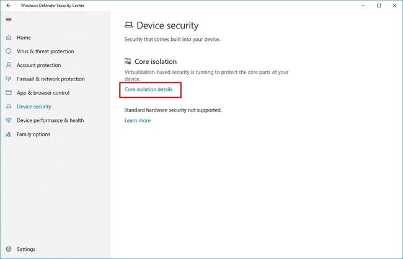The image size is (403, 259).
Task: Click the back arrow in title bar
Action: (8, 6)
